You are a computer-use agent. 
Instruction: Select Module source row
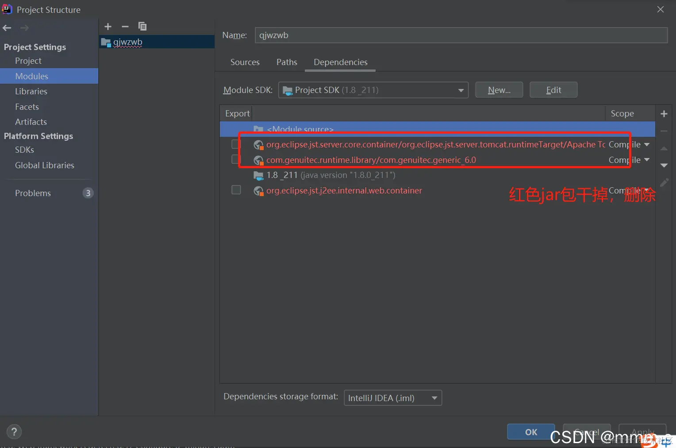click(437, 129)
